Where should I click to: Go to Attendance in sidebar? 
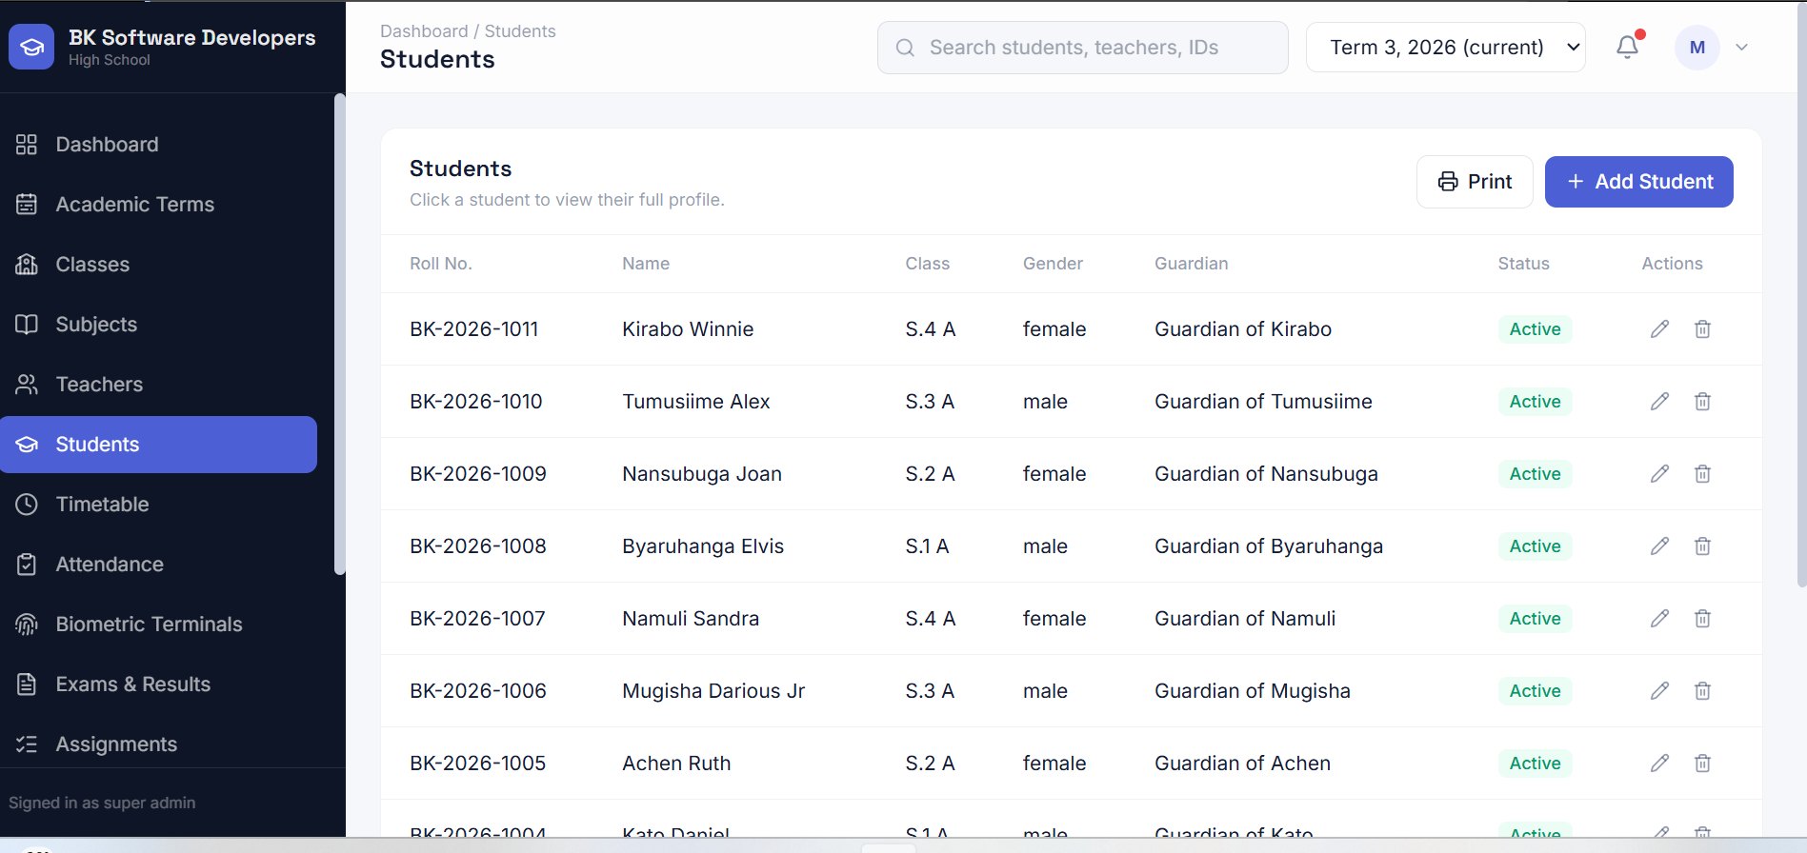click(158, 565)
